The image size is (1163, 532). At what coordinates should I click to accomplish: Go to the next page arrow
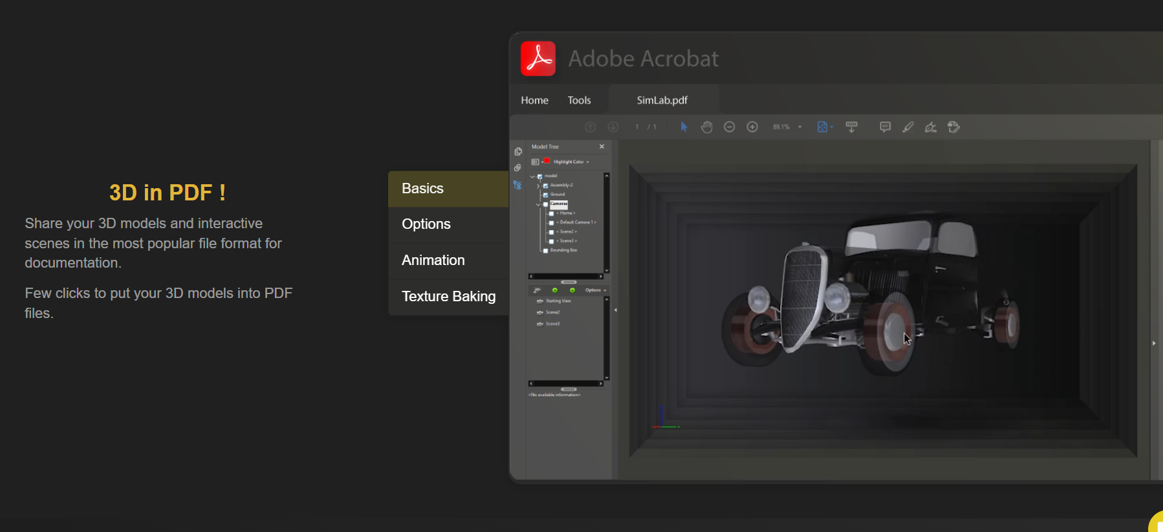613,127
